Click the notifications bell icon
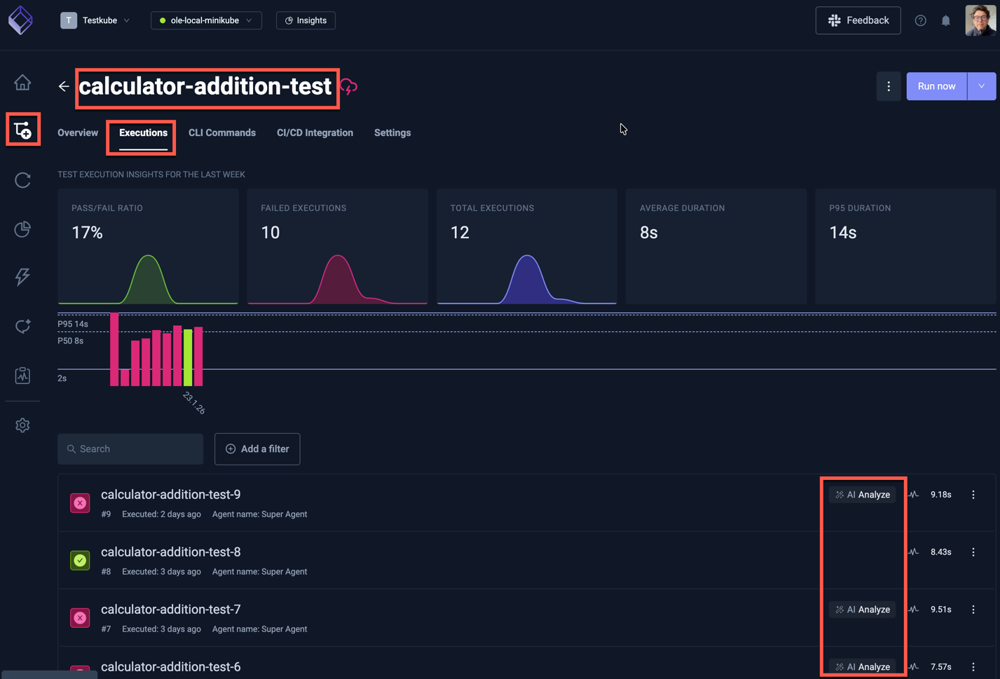The height and width of the screenshot is (679, 1000). pos(945,21)
